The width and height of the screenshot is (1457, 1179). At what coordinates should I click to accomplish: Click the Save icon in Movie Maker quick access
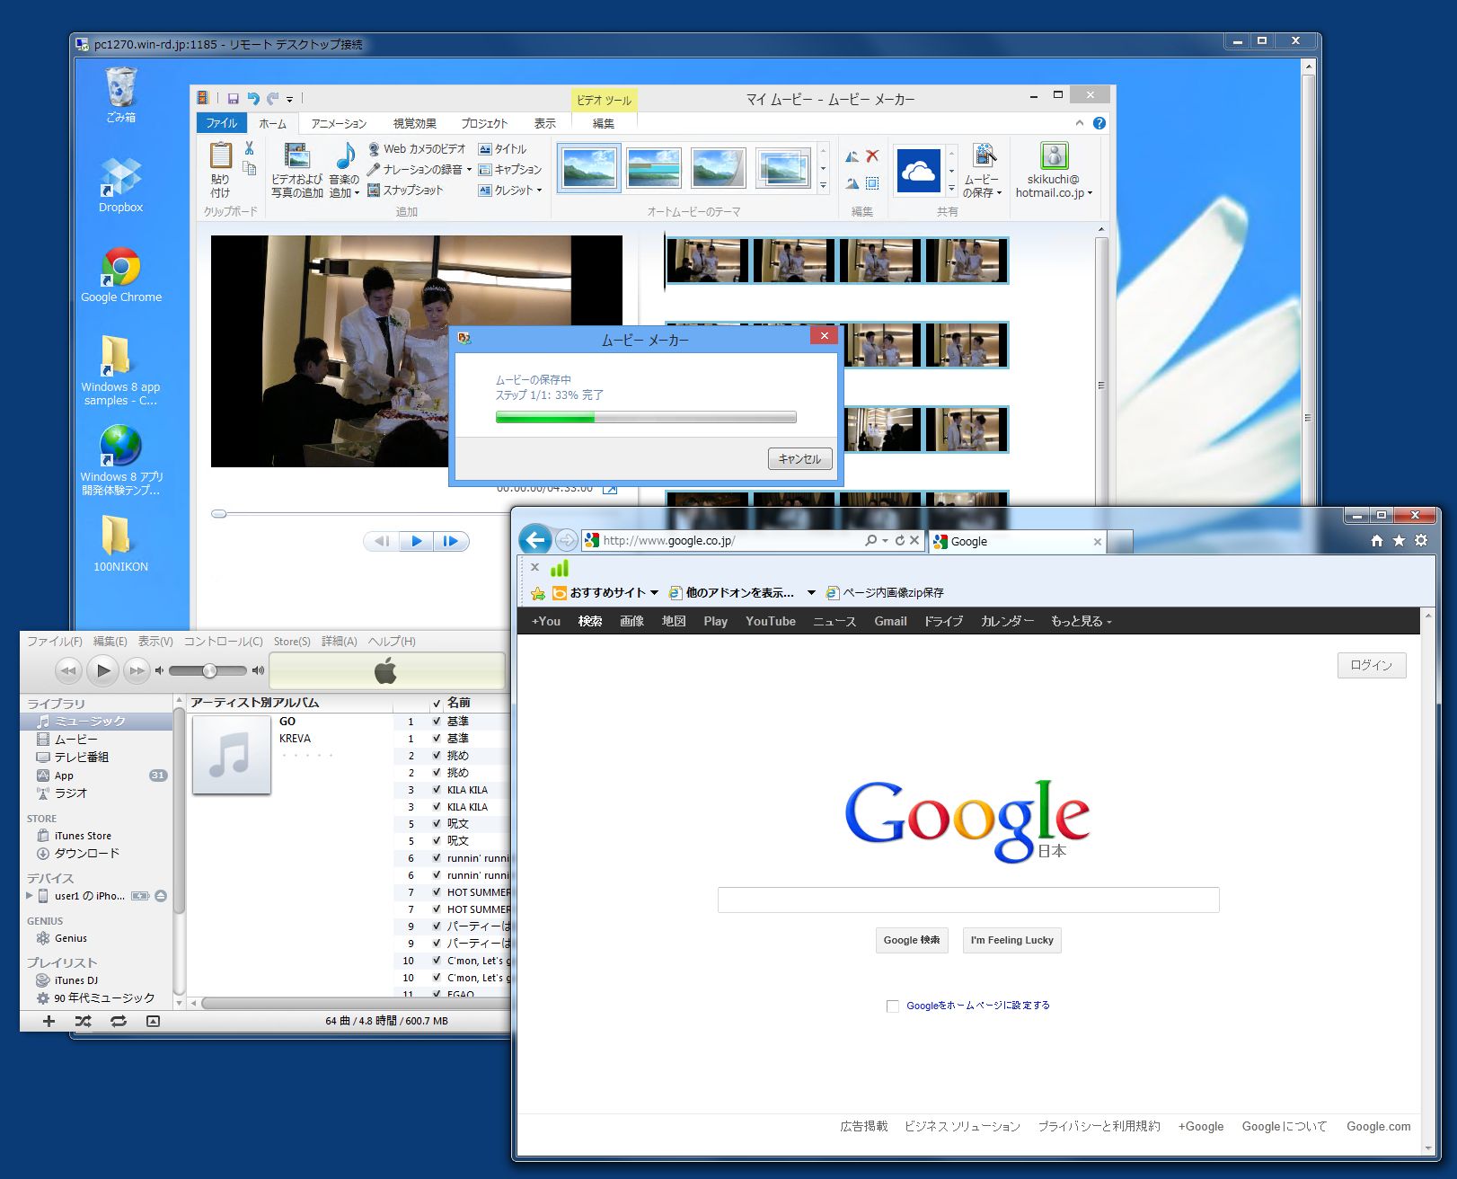(233, 99)
